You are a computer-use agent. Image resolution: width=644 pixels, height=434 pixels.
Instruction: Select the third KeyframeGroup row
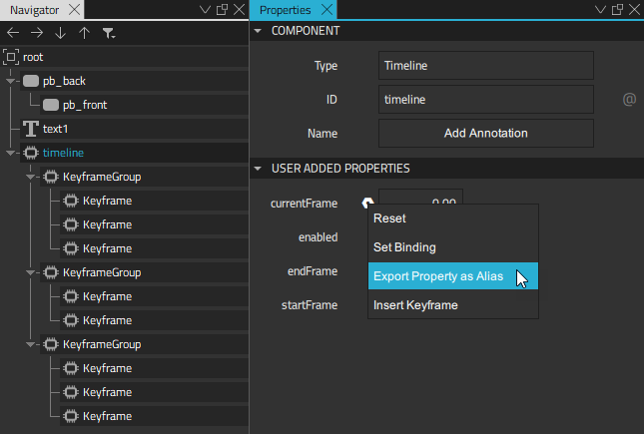tap(144, 344)
